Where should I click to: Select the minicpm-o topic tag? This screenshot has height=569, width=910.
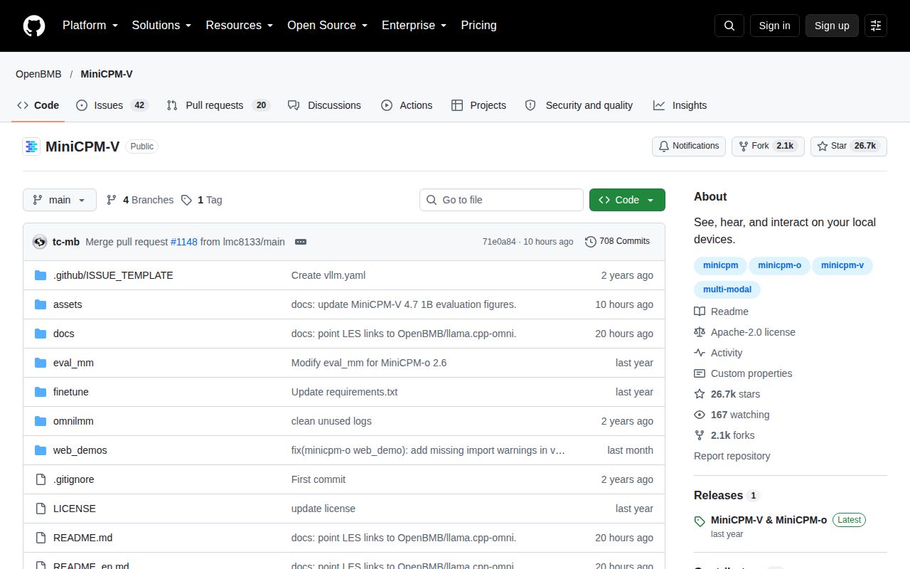pos(779,265)
